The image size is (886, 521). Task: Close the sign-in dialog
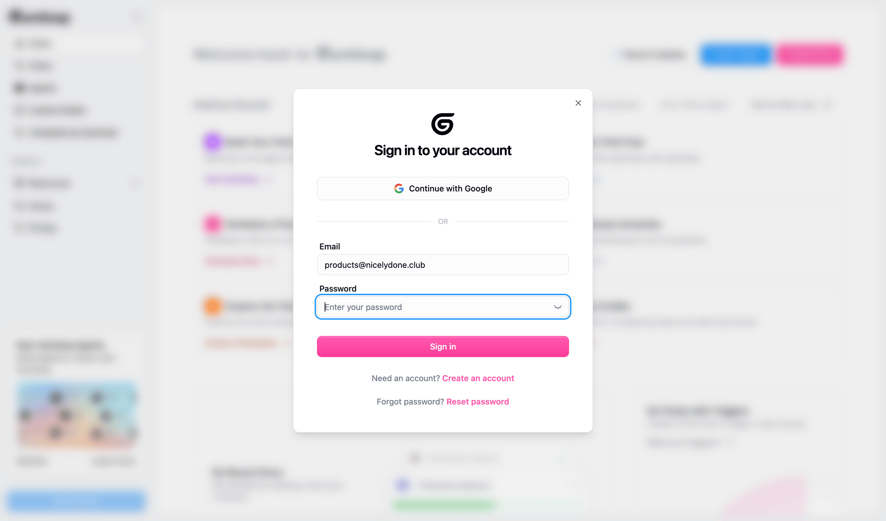tap(578, 103)
